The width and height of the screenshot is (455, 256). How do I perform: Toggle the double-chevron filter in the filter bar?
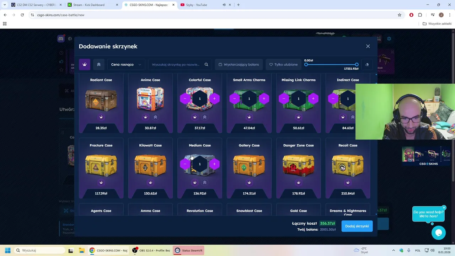click(x=99, y=64)
